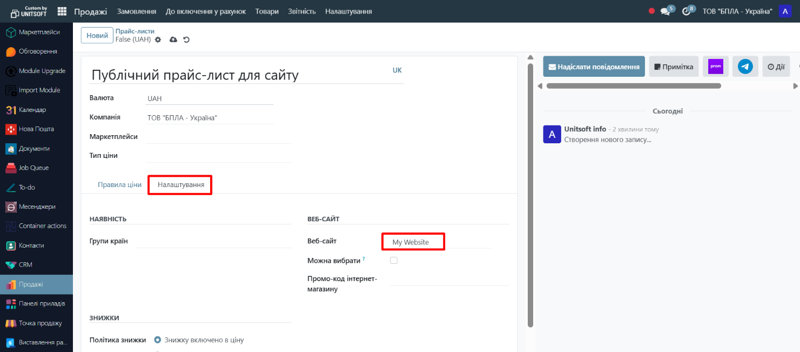This screenshot has height=352, width=800.
Task: Click the Telegram icon button
Action: (x=745, y=67)
